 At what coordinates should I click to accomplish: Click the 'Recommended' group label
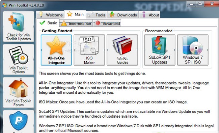159,31
